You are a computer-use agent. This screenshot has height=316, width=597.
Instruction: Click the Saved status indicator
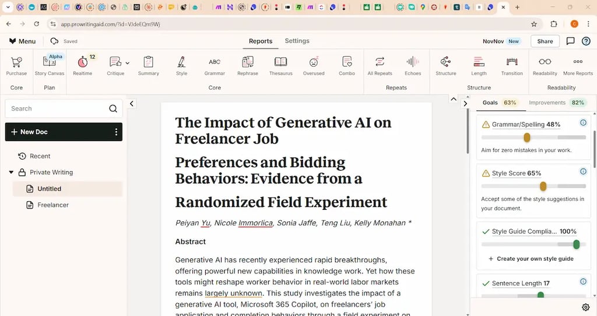coord(64,41)
